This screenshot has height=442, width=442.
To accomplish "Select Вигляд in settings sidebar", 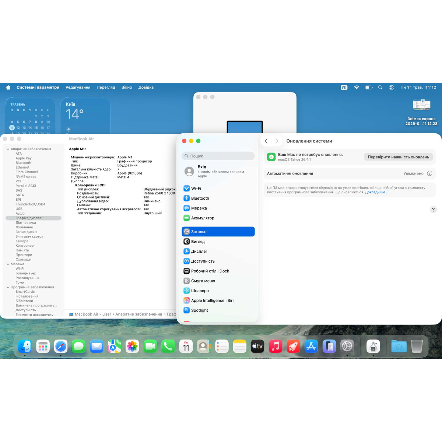I will coord(218,242).
